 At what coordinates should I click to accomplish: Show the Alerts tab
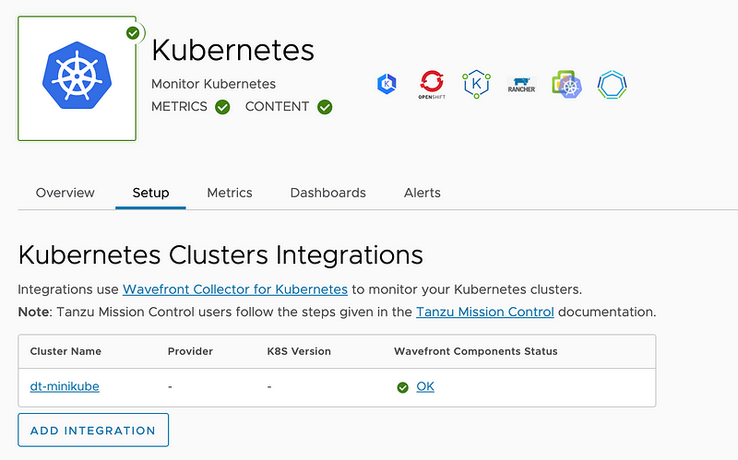pyautogui.click(x=423, y=193)
